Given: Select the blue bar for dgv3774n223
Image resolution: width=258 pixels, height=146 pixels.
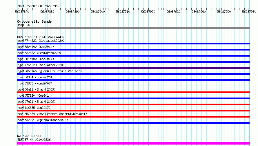Looking at the screenshot, I should 133,44.
